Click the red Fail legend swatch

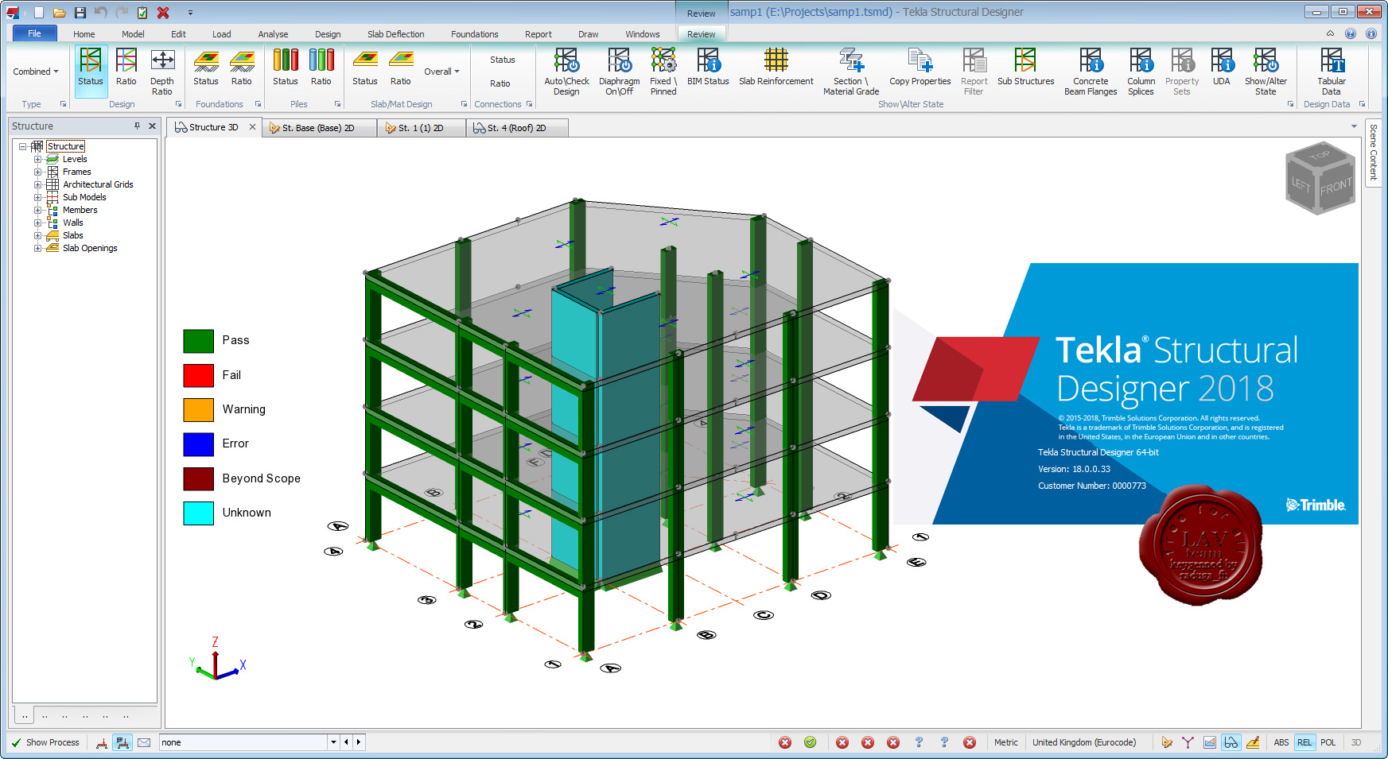click(x=198, y=375)
